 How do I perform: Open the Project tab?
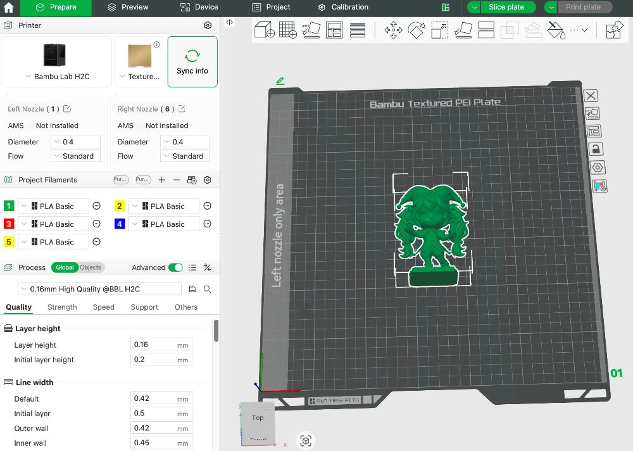click(x=271, y=7)
